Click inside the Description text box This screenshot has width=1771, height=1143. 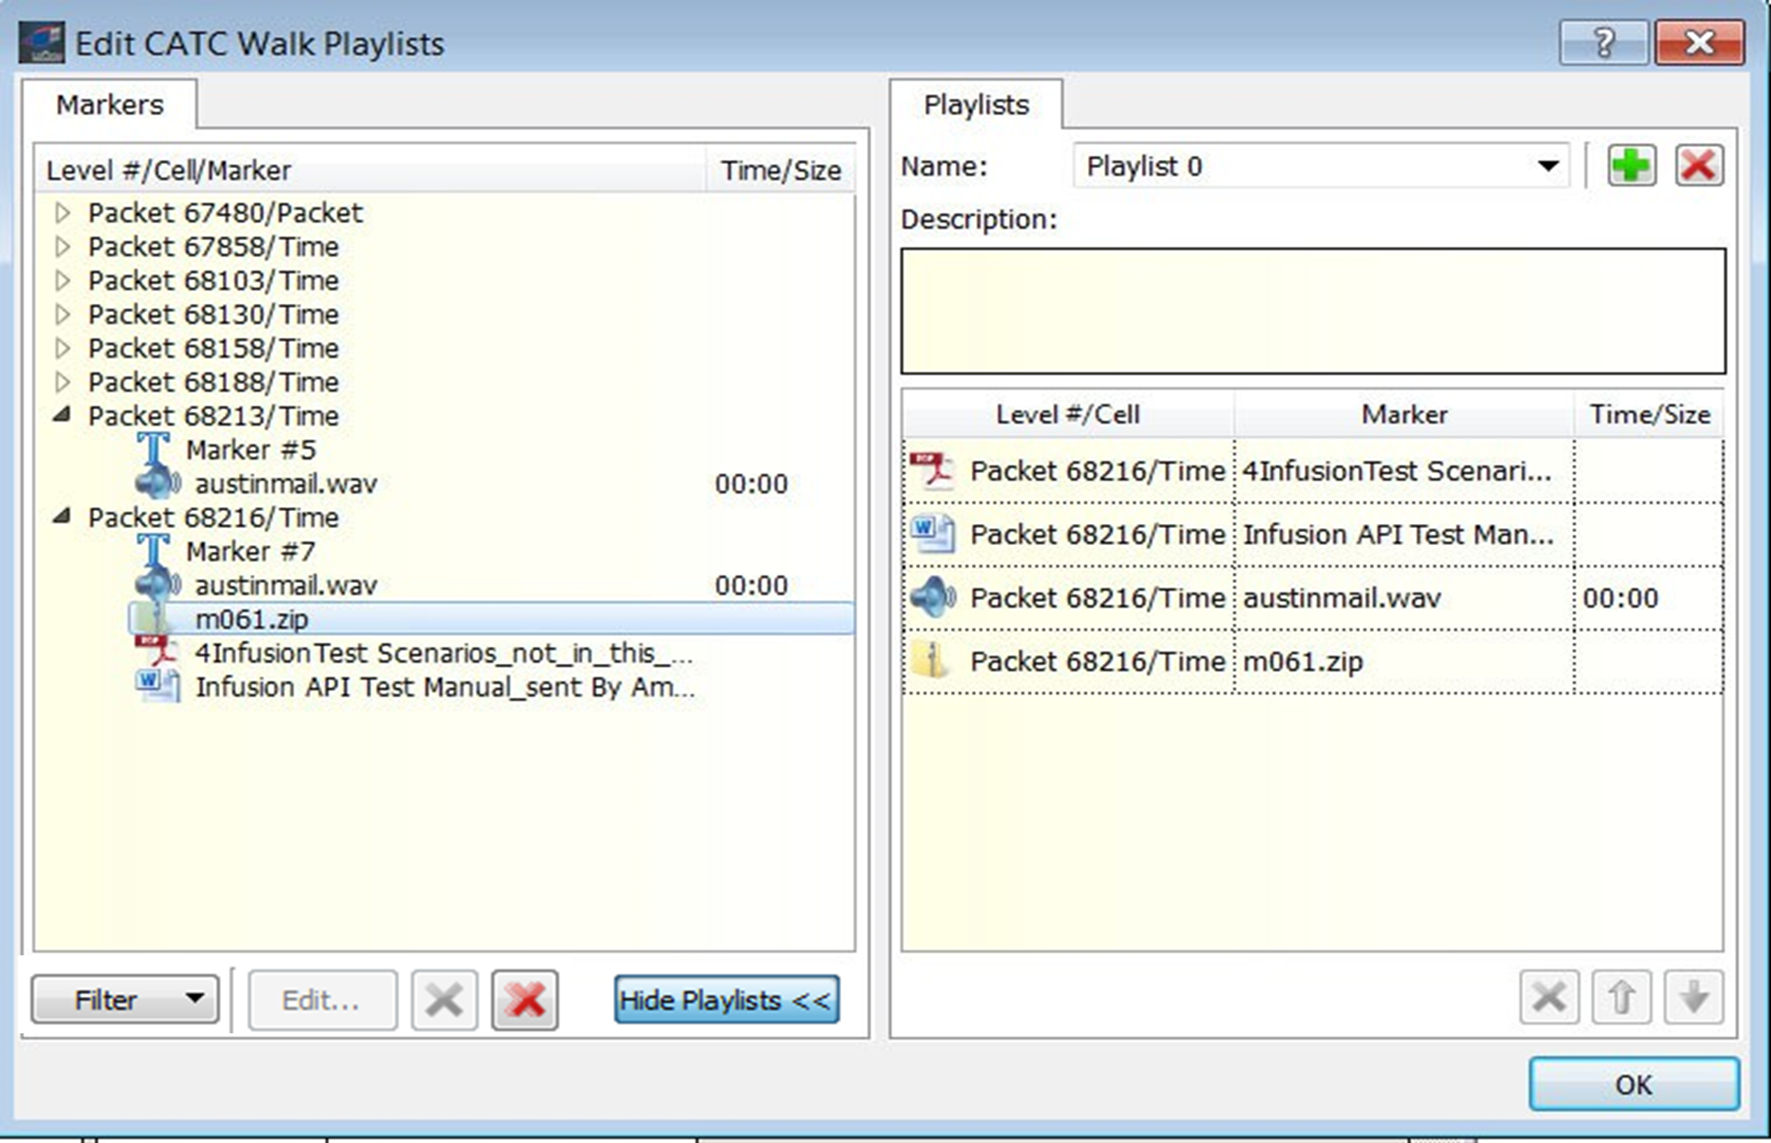click(x=1313, y=311)
